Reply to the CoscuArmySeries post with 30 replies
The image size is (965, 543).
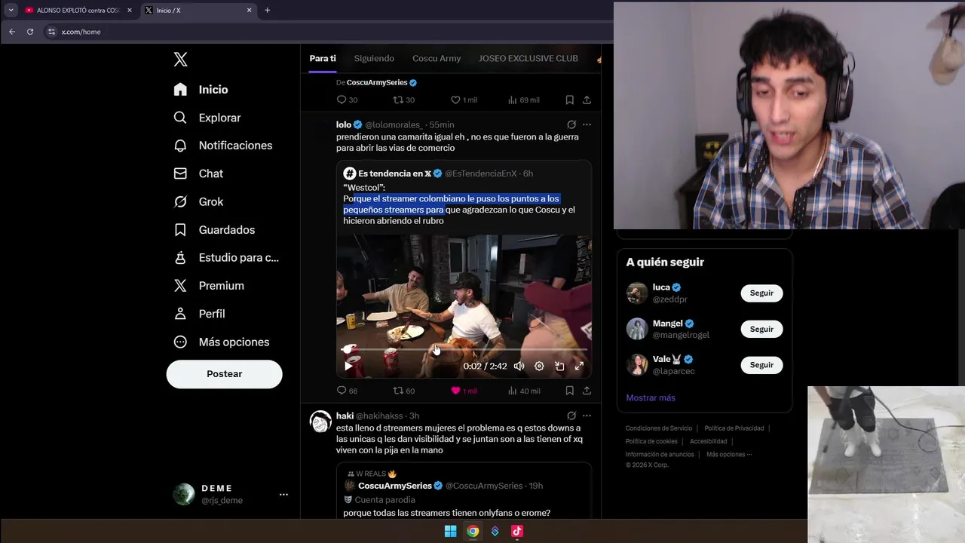pos(347,100)
